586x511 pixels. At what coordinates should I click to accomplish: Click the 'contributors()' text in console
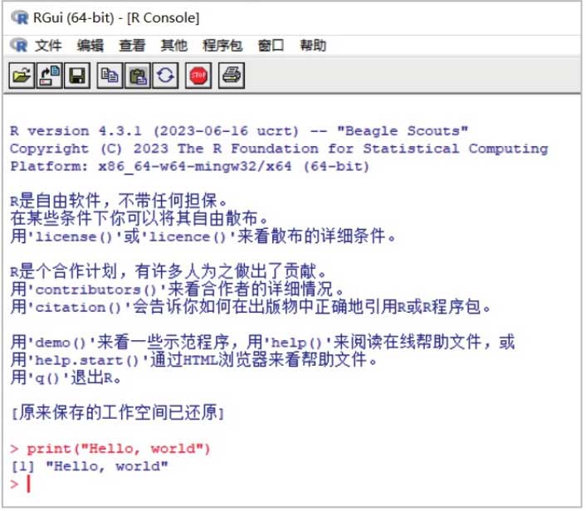[x=95, y=290]
